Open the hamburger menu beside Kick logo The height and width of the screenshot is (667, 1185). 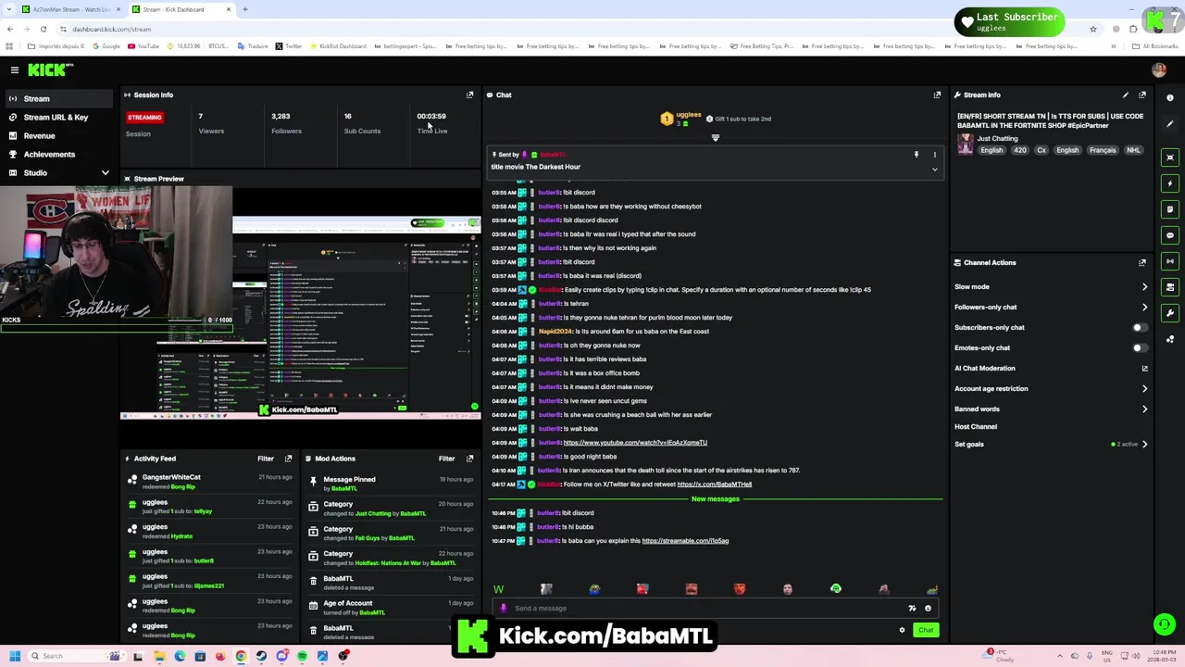tap(14, 69)
